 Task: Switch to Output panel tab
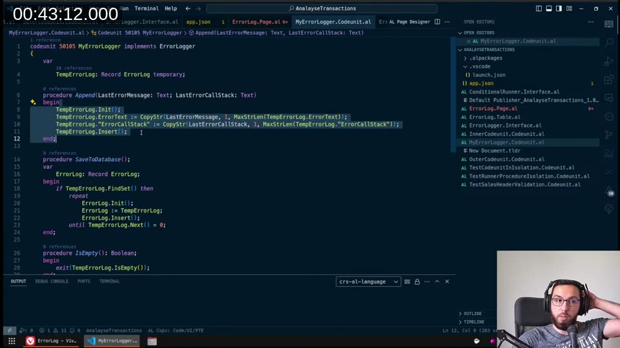point(18,282)
